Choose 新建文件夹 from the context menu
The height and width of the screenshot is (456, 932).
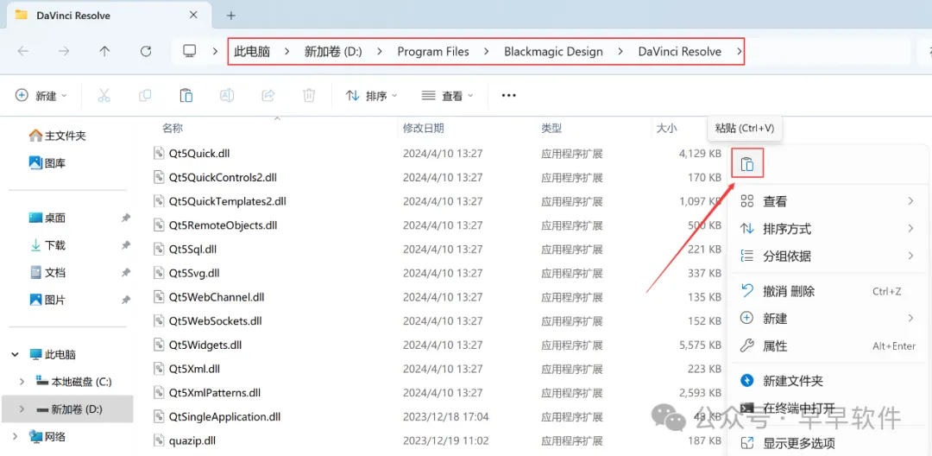pos(828,381)
